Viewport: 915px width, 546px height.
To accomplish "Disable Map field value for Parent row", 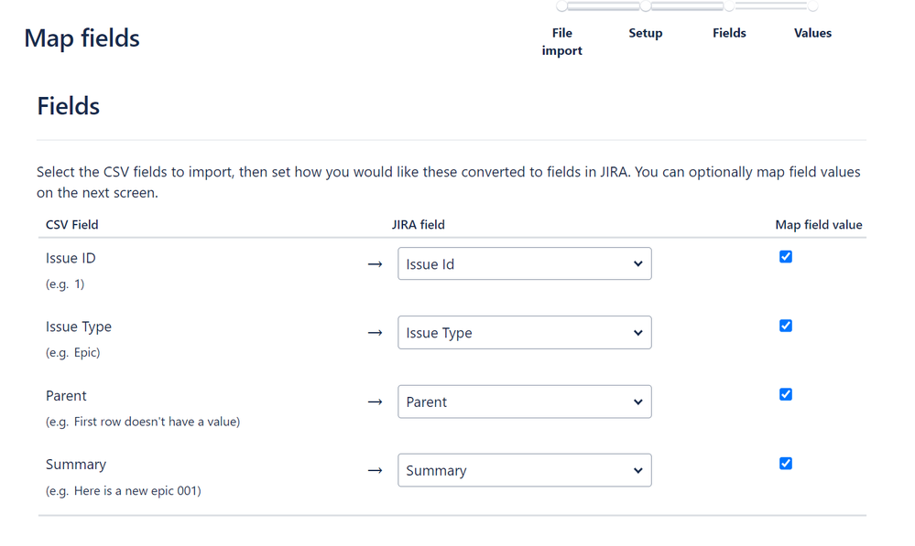I will pyautogui.click(x=785, y=394).
